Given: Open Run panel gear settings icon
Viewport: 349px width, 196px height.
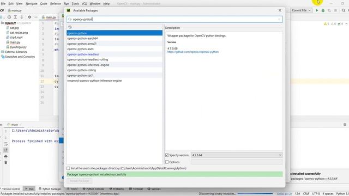Looking at the screenshot, I should (345, 125).
